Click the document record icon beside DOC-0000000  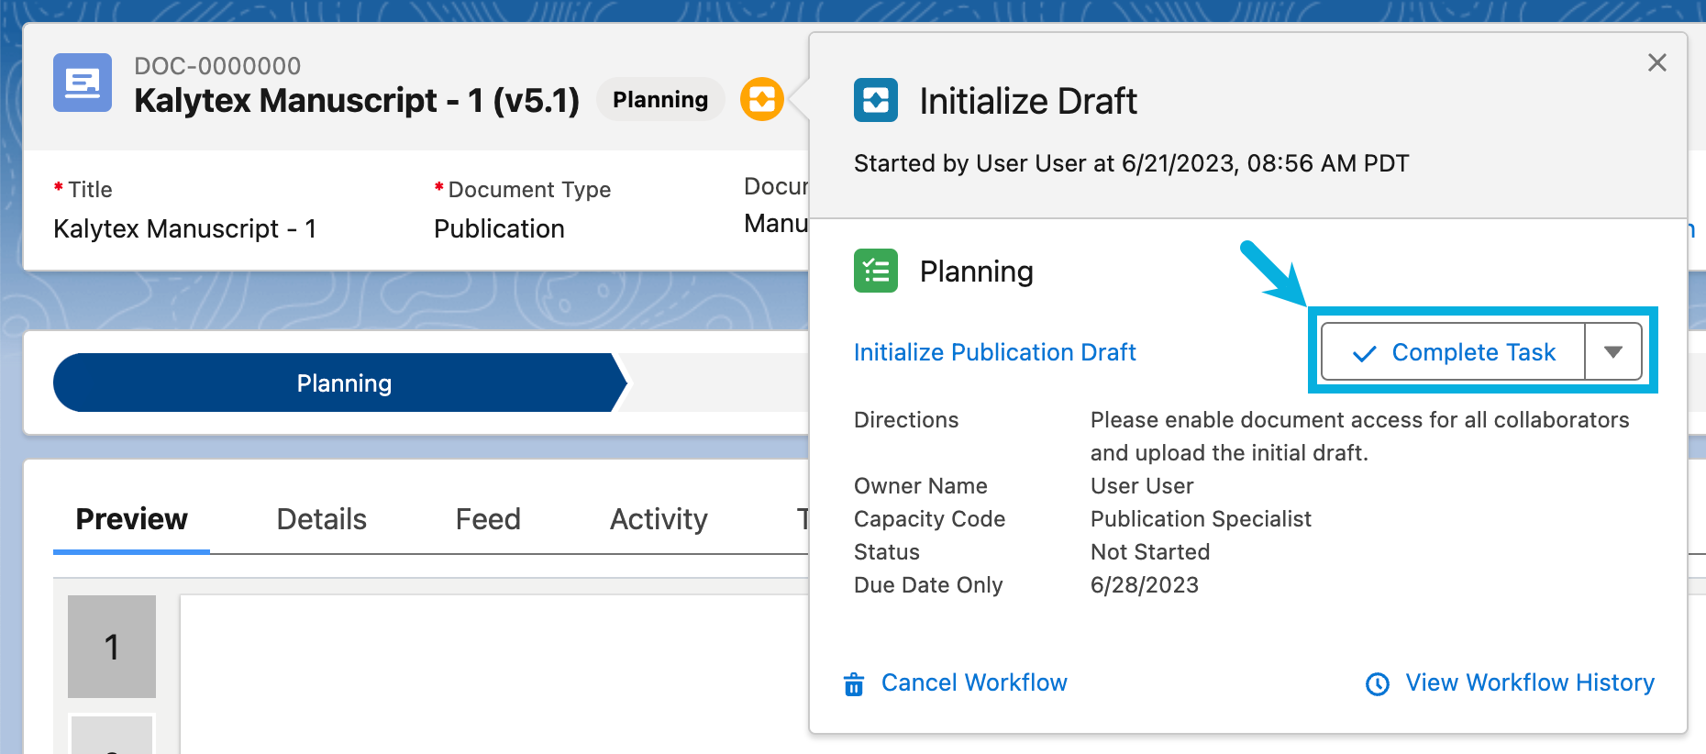(83, 83)
